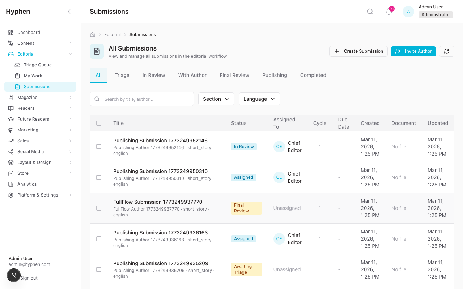Open the Language filter dropdown
The image size is (463, 289).
pyautogui.click(x=259, y=99)
